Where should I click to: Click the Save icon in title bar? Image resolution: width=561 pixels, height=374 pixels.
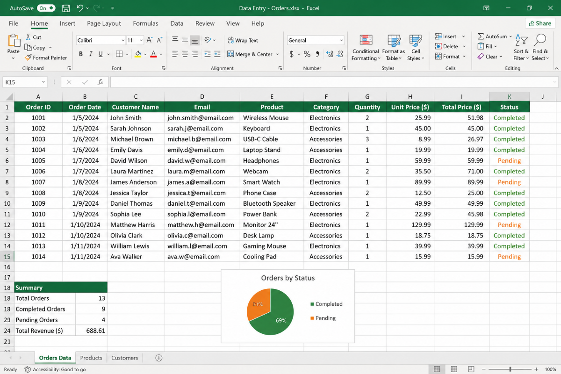tap(66, 8)
